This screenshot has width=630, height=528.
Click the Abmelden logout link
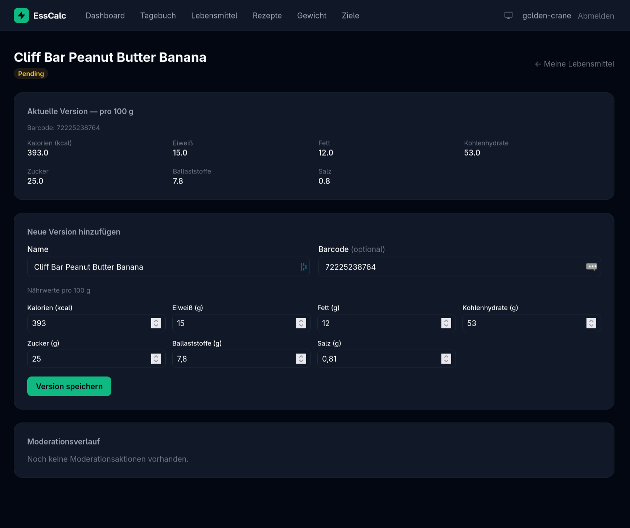(x=596, y=16)
